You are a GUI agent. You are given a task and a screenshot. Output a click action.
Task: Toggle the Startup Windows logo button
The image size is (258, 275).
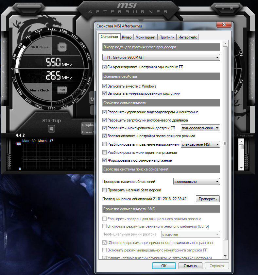click(x=51, y=129)
